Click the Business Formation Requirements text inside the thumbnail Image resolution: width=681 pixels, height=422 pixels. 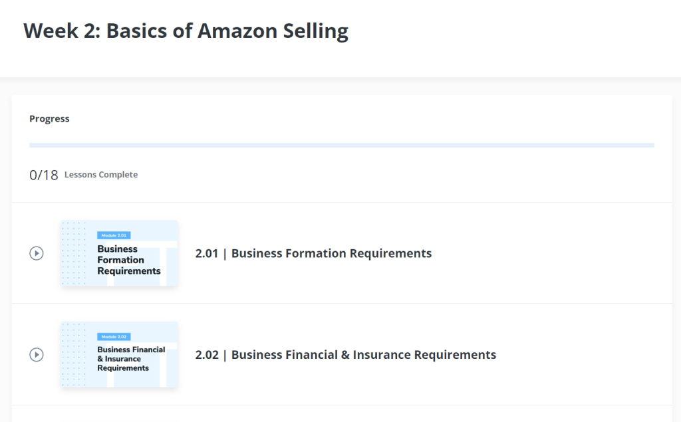pos(129,260)
